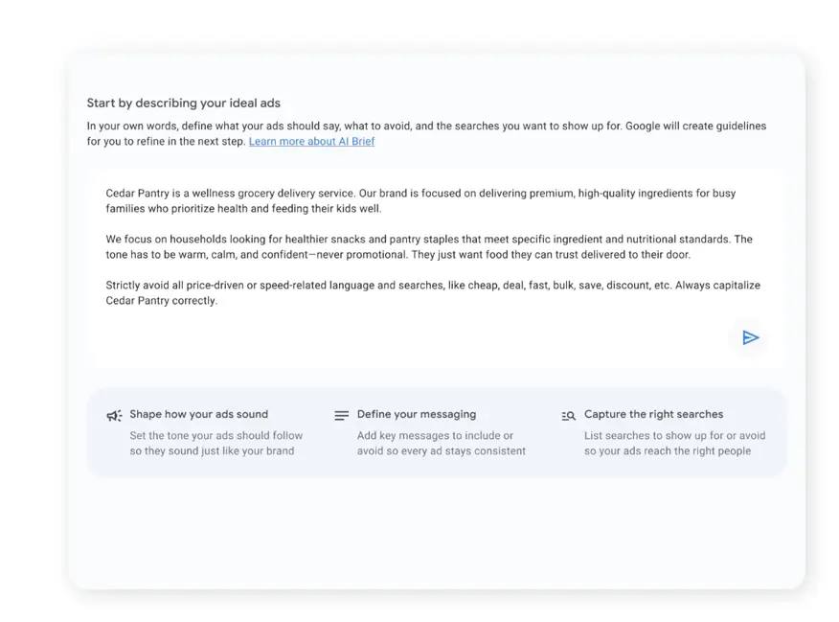Click the blue send arrow icon
The width and height of the screenshot is (839, 622).
pyautogui.click(x=750, y=337)
